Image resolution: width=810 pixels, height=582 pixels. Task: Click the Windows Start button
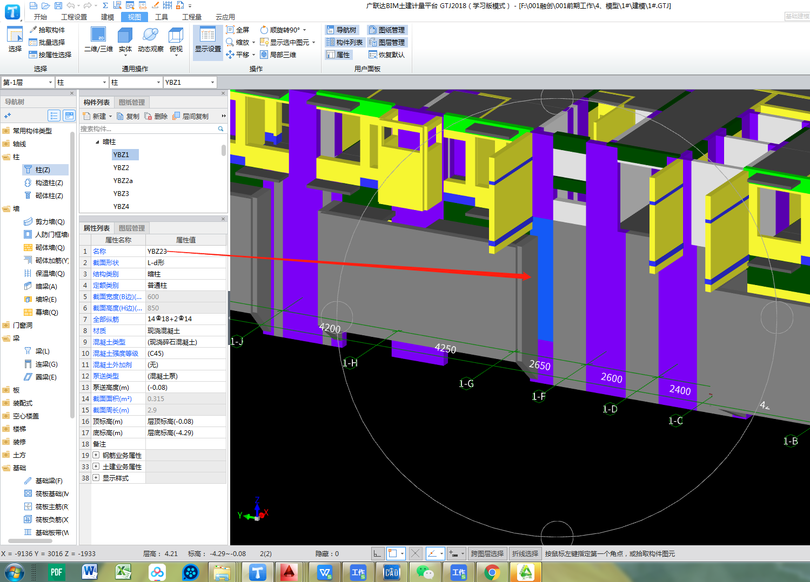14,572
